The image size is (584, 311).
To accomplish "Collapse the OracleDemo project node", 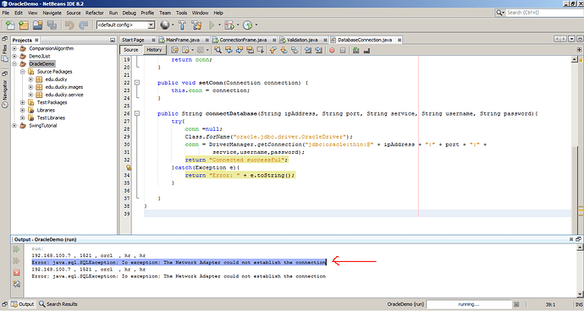I will [14, 64].
